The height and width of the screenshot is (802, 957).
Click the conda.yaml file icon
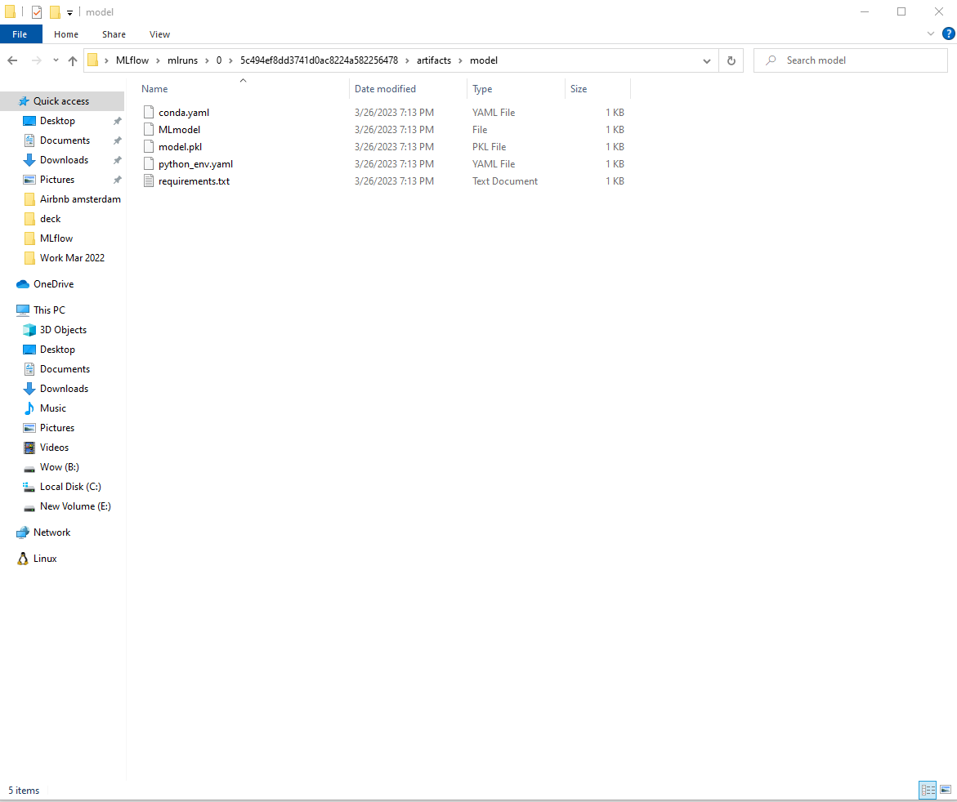coord(148,112)
